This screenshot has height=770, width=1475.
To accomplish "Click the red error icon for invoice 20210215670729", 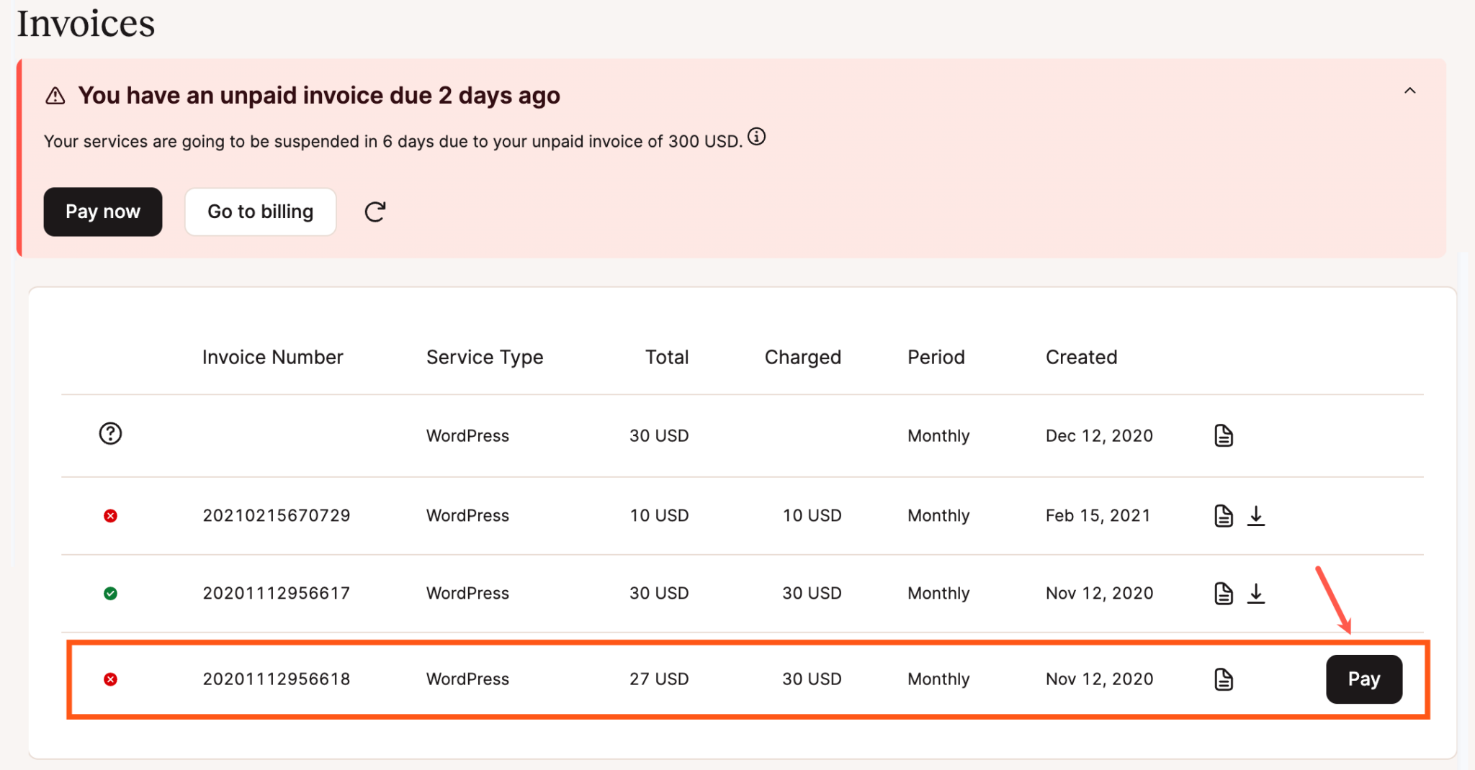I will click(x=110, y=515).
